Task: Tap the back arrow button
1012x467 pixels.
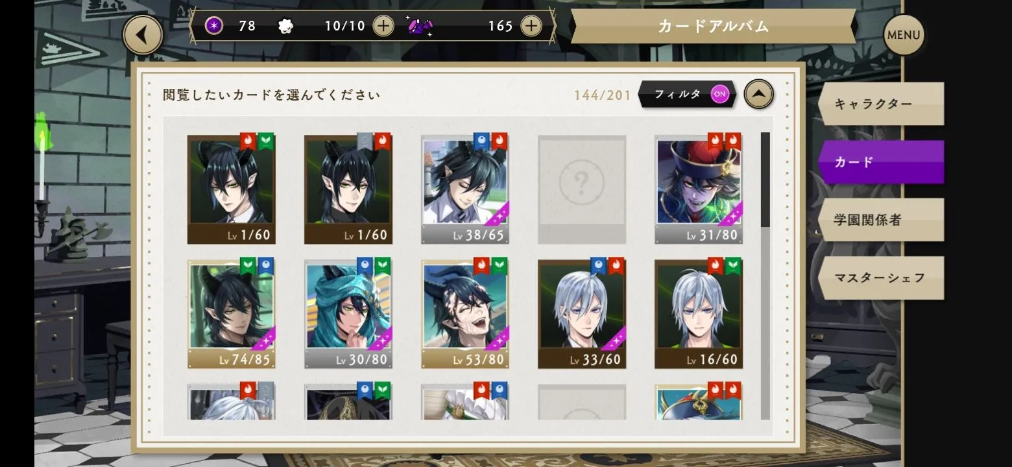Action: click(142, 34)
